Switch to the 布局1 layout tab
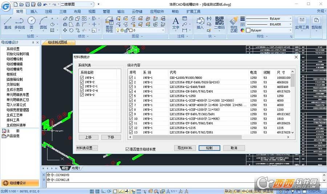 click(76, 168)
